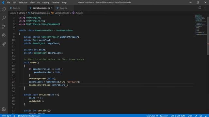Click 'MonoBehaviour' in class declaration
The width and height of the screenshot is (209, 117).
click(65, 30)
